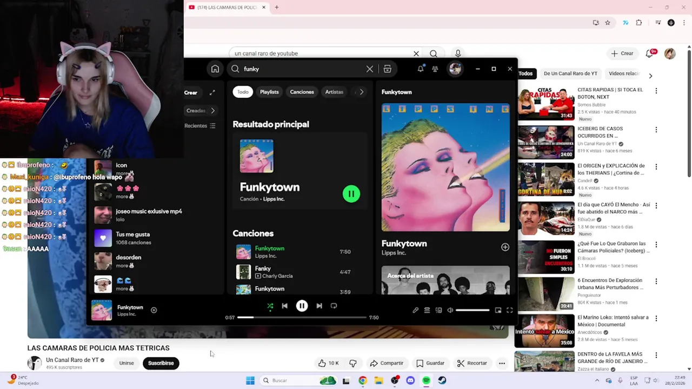Viewport: 692px width, 389px height.
Task: Open Steam from Windows taskbar
Action: pos(442,380)
